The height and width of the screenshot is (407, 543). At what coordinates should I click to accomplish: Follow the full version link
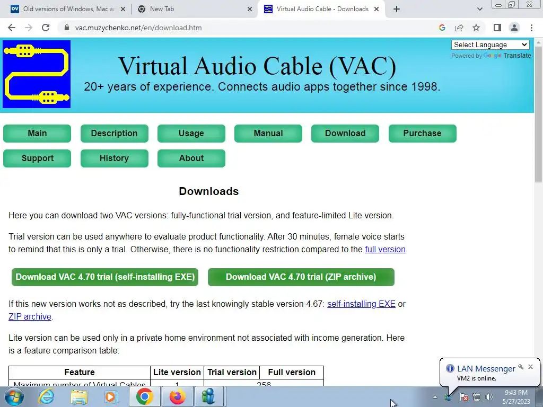(385, 249)
